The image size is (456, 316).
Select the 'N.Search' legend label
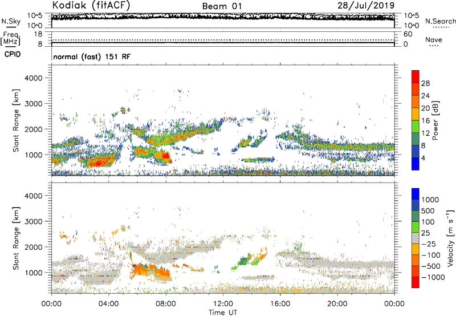tap(440, 21)
